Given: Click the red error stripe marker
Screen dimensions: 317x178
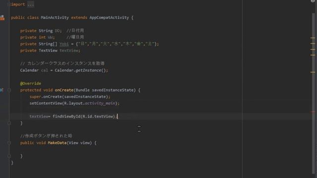Looking at the screenshot, I should pyautogui.click(x=313, y=112).
